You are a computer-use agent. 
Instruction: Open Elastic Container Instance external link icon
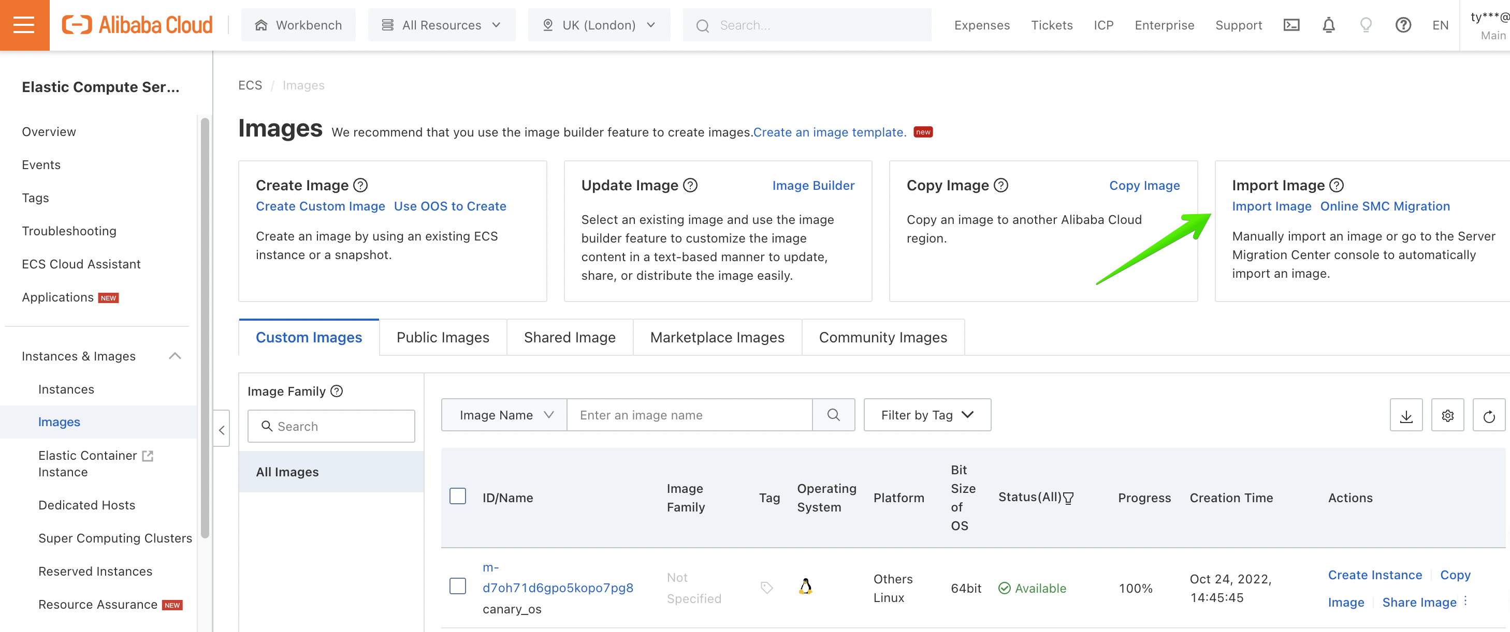(x=148, y=456)
